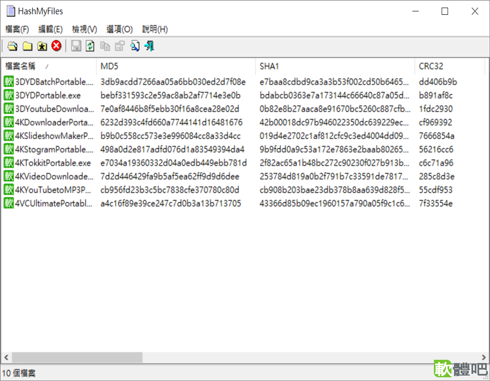The width and height of the screenshot is (490, 381).
Task: Click the icon of 4KSlideshowMakerP... file
Action: (x=9, y=136)
